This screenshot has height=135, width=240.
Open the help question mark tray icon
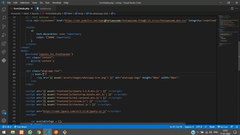click(193, 132)
